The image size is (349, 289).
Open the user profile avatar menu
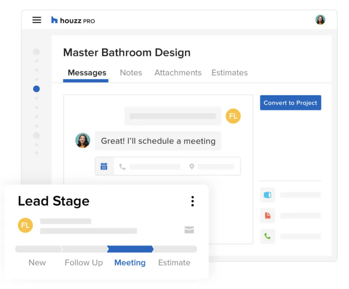(320, 20)
